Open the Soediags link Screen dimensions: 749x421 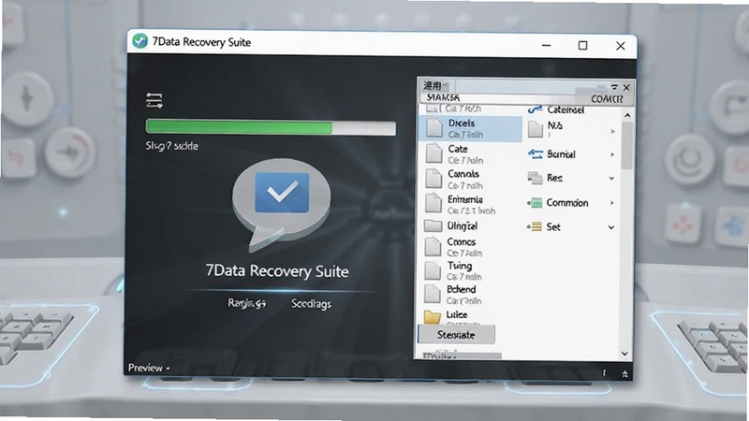point(311,303)
